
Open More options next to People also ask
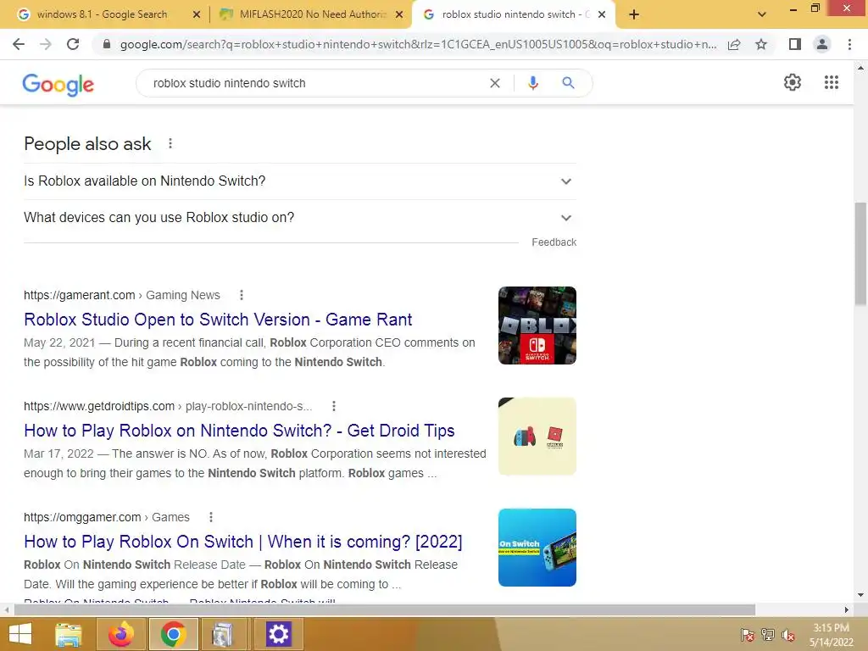coord(170,144)
